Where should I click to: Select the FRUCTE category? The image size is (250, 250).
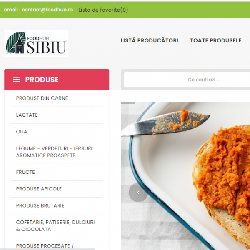(x=25, y=172)
